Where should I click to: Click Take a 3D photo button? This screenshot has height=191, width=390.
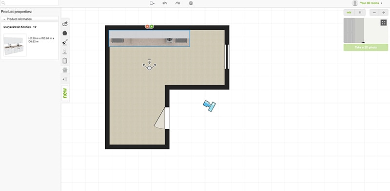(366, 47)
